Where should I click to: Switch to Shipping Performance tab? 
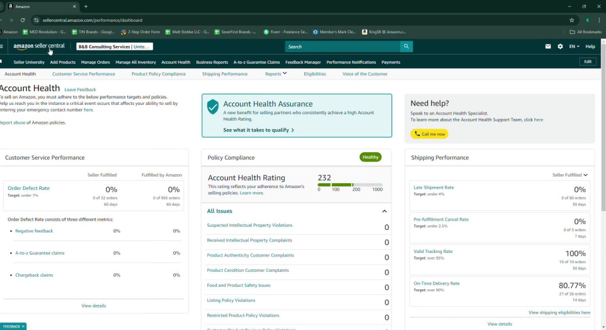click(x=225, y=73)
